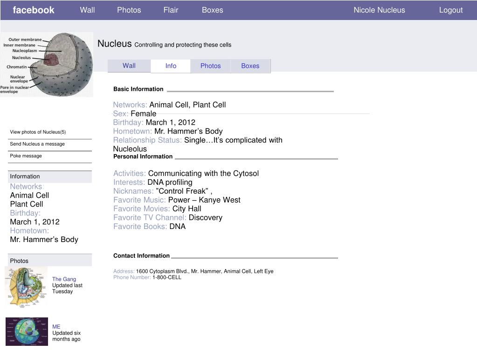Open View photos of Nucleus(5)

tap(38, 132)
